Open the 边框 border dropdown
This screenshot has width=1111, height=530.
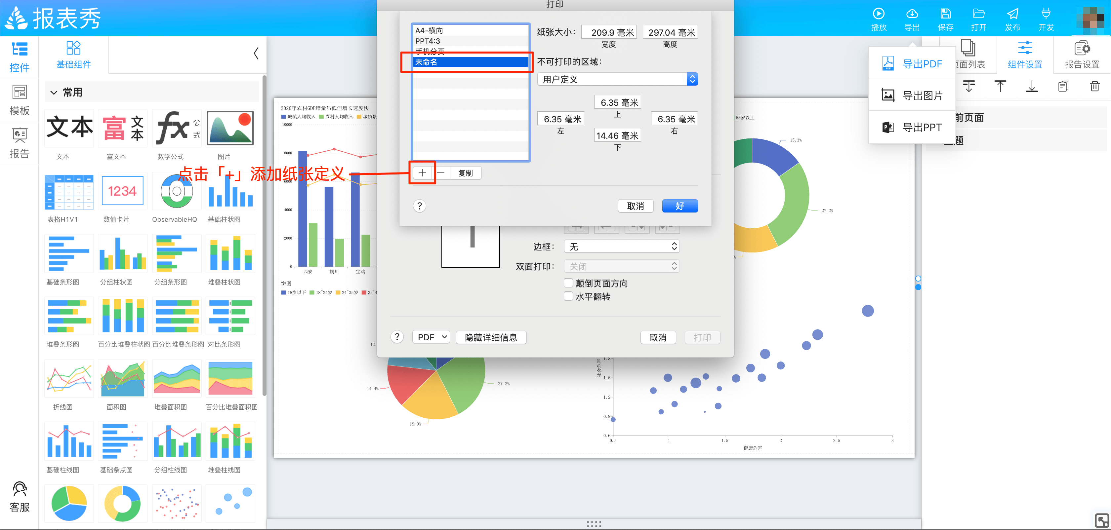tap(622, 246)
